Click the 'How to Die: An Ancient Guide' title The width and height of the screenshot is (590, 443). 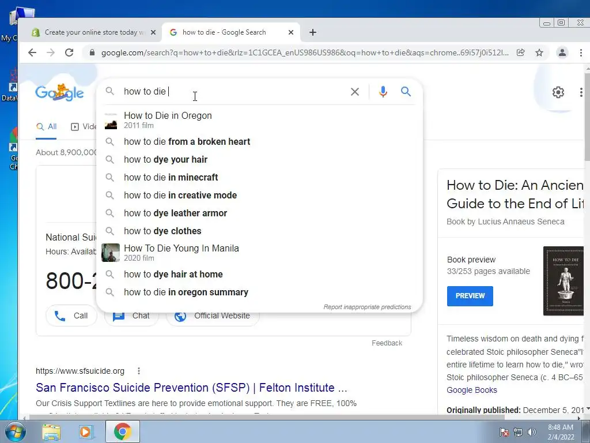[x=515, y=194]
